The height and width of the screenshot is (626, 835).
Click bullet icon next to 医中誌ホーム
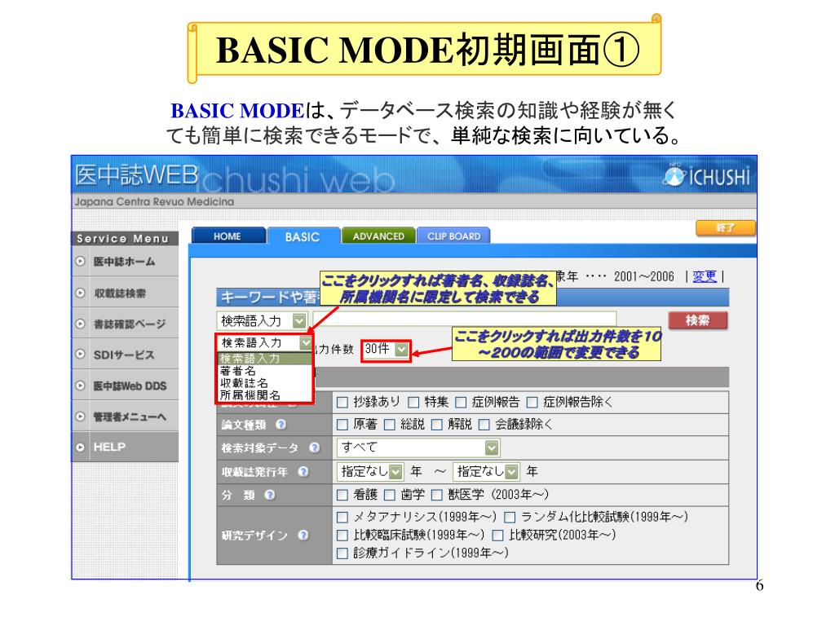[81, 262]
